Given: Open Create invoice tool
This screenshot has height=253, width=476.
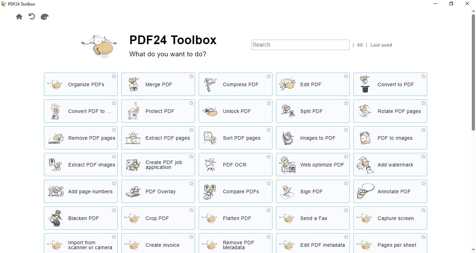Looking at the screenshot, I should coord(158,243).
